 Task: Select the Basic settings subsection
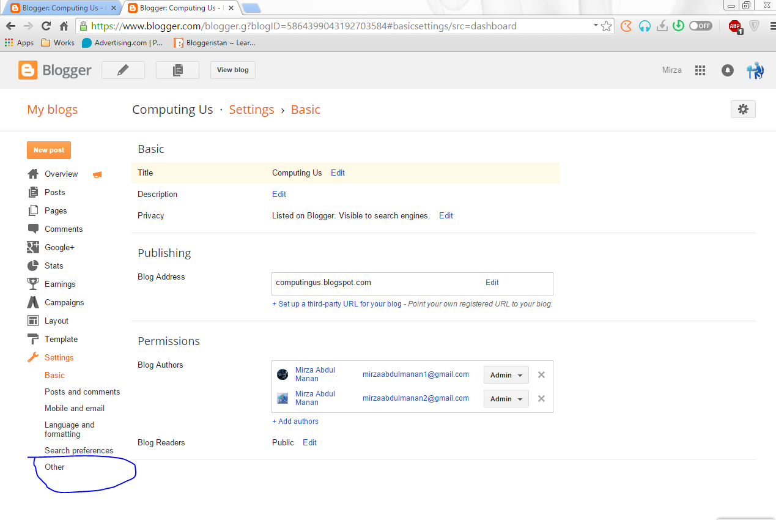pos(54,375)
